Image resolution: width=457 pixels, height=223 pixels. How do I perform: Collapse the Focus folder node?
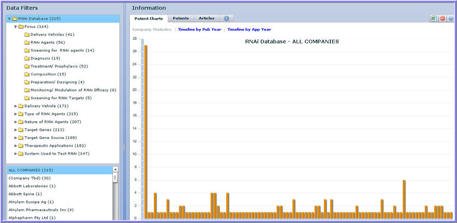[16, 27]
